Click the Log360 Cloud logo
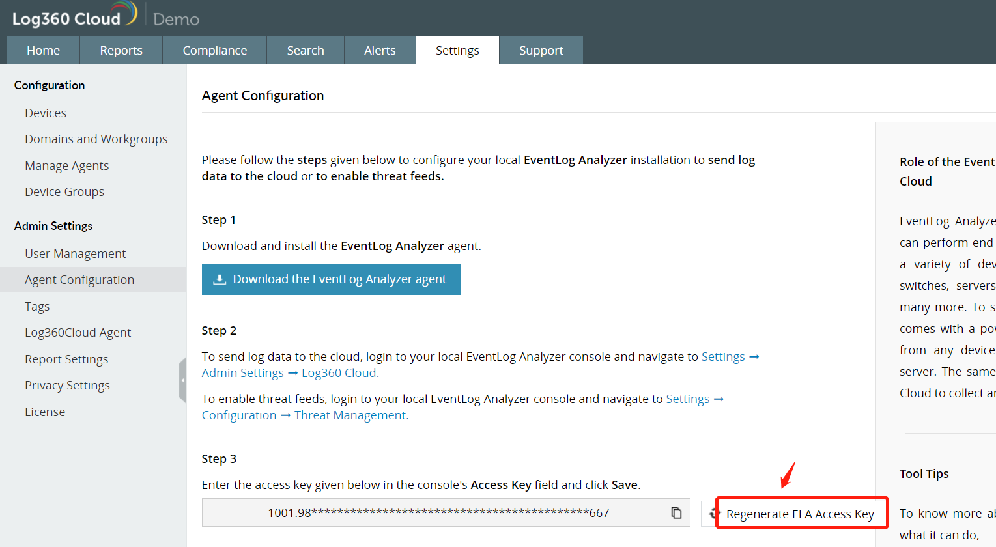The image size is (996, 547). pyautogui.click(x=74, y=15)
